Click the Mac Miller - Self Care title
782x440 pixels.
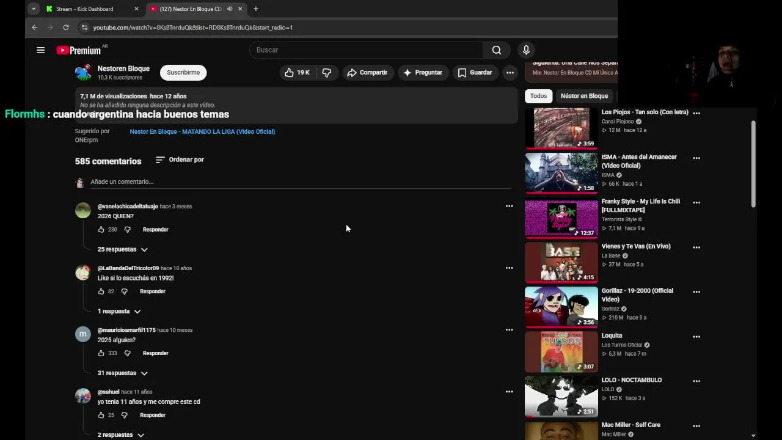pyautogui.click(x=630, y=425)
